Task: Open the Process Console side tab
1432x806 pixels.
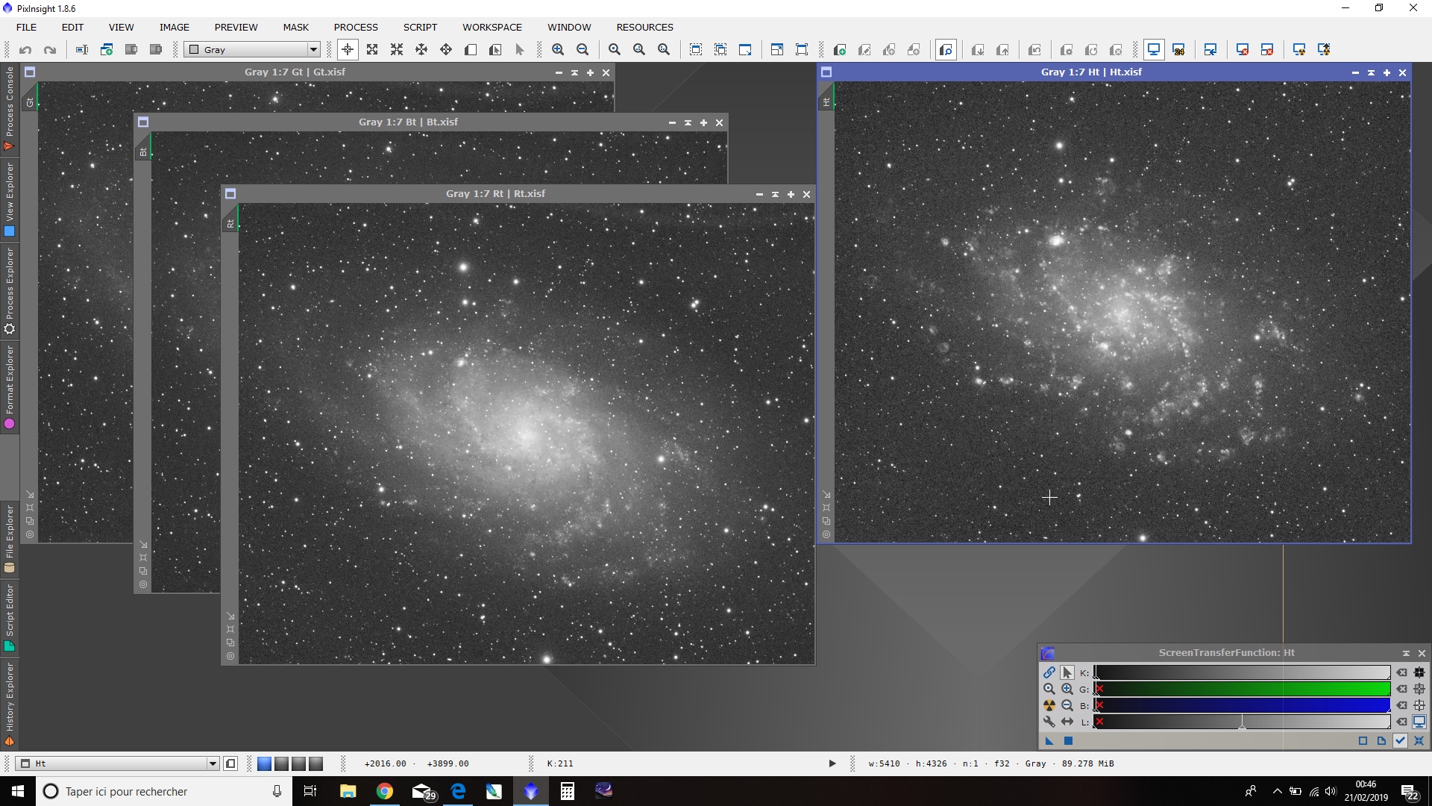Action: [x=10, y=109]
